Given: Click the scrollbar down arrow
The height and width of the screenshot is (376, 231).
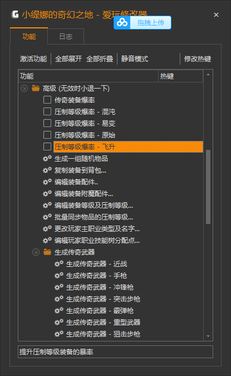Looking at the screenshot, I should tap(208, 336).
